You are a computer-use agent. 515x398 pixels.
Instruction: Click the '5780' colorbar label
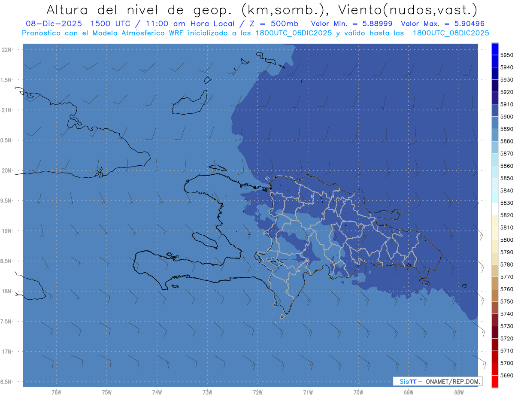point(507,264)
